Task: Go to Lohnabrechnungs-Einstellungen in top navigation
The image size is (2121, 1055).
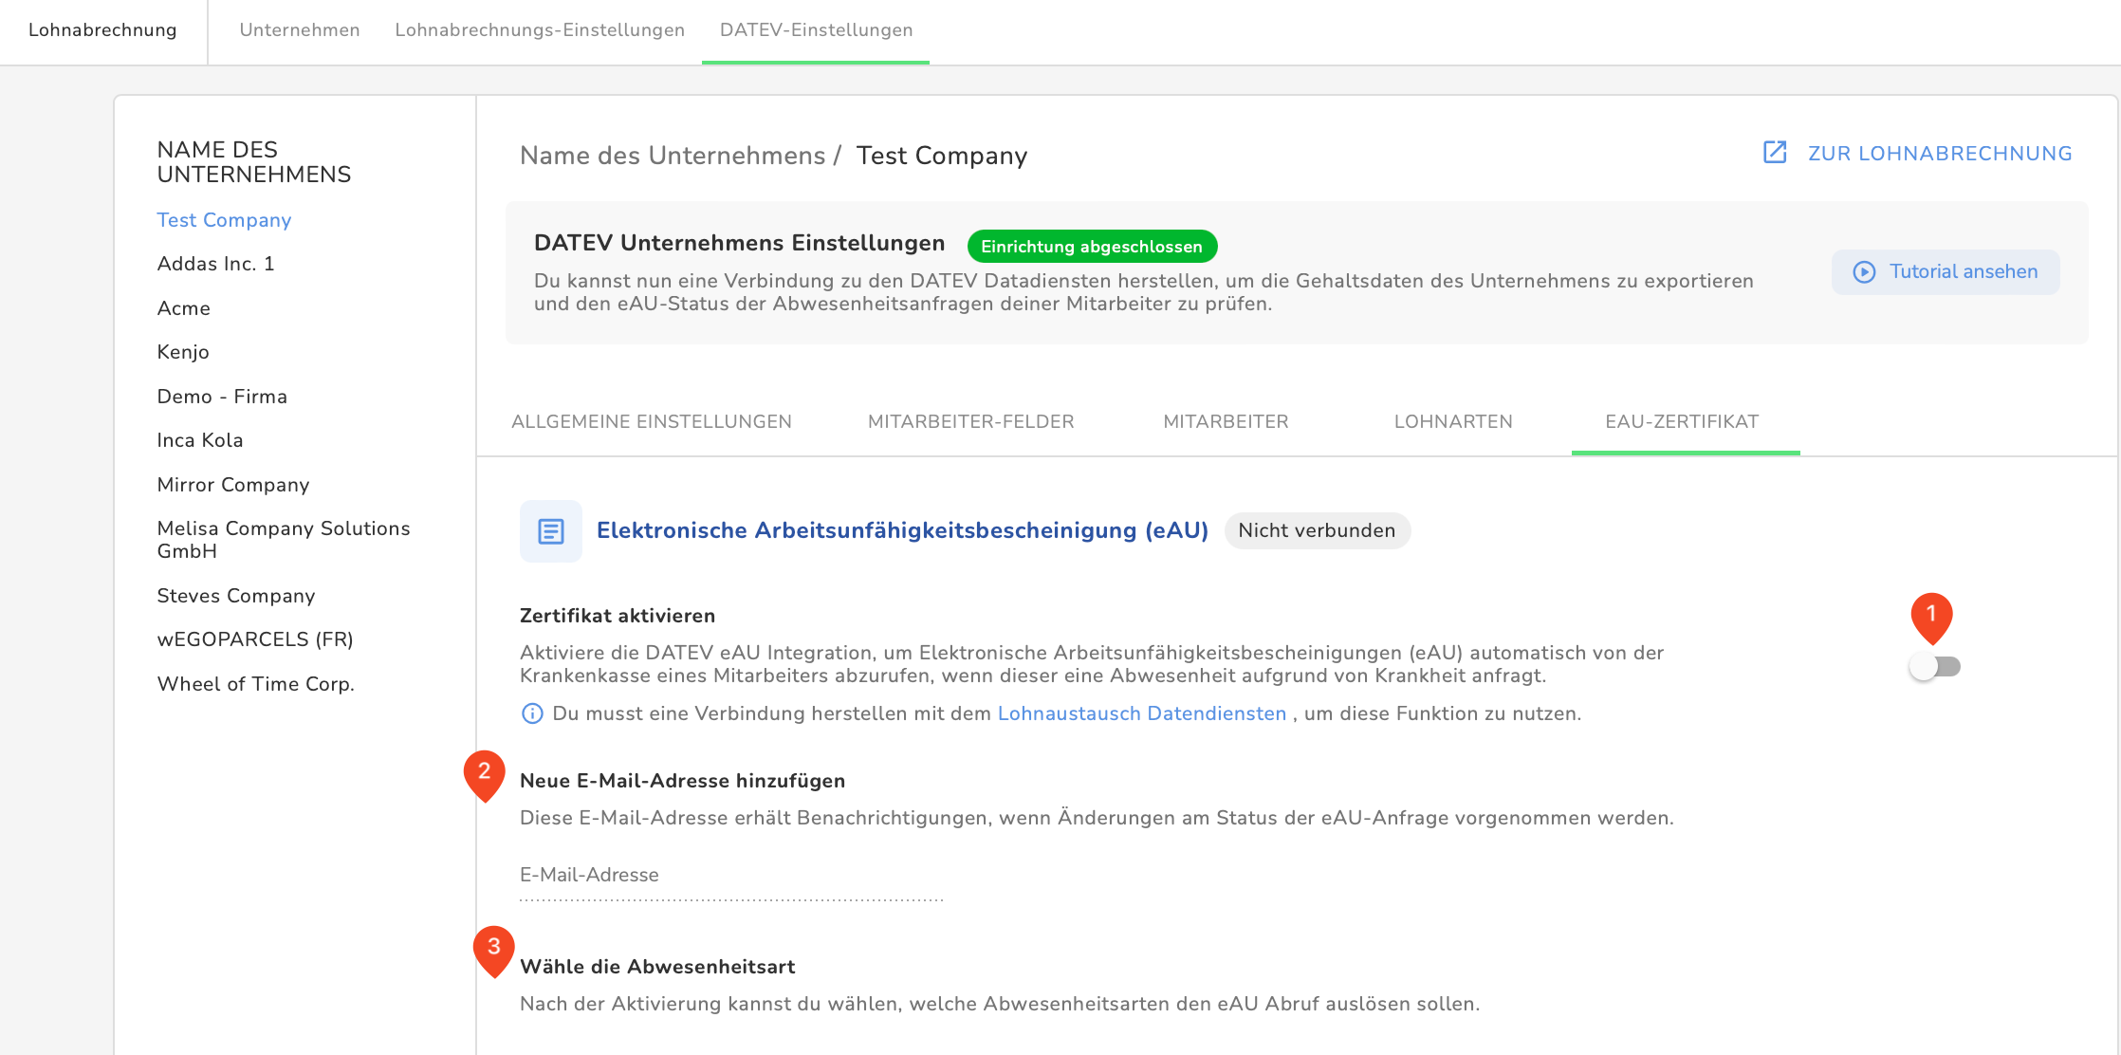Action: click(x=540, y=30)
